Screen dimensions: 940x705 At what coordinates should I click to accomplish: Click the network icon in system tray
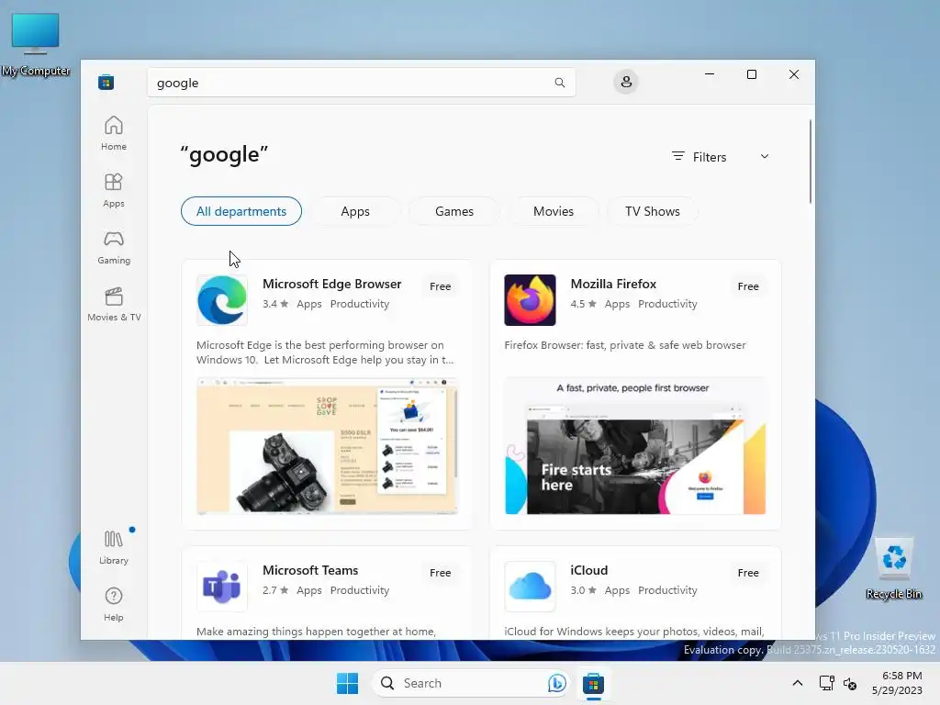[827, 683]
